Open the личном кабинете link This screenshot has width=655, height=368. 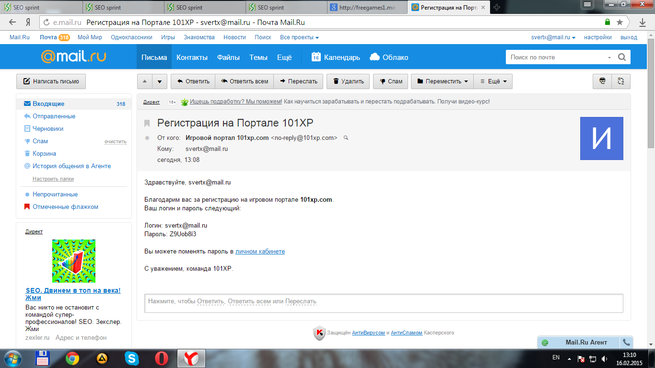click(260, 252)
